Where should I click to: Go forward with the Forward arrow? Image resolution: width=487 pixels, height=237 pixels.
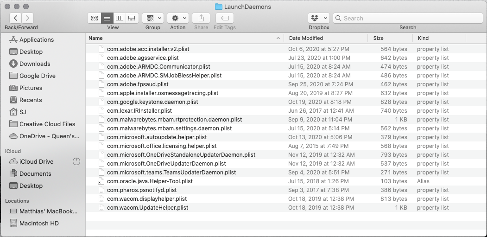coord(27,18)
